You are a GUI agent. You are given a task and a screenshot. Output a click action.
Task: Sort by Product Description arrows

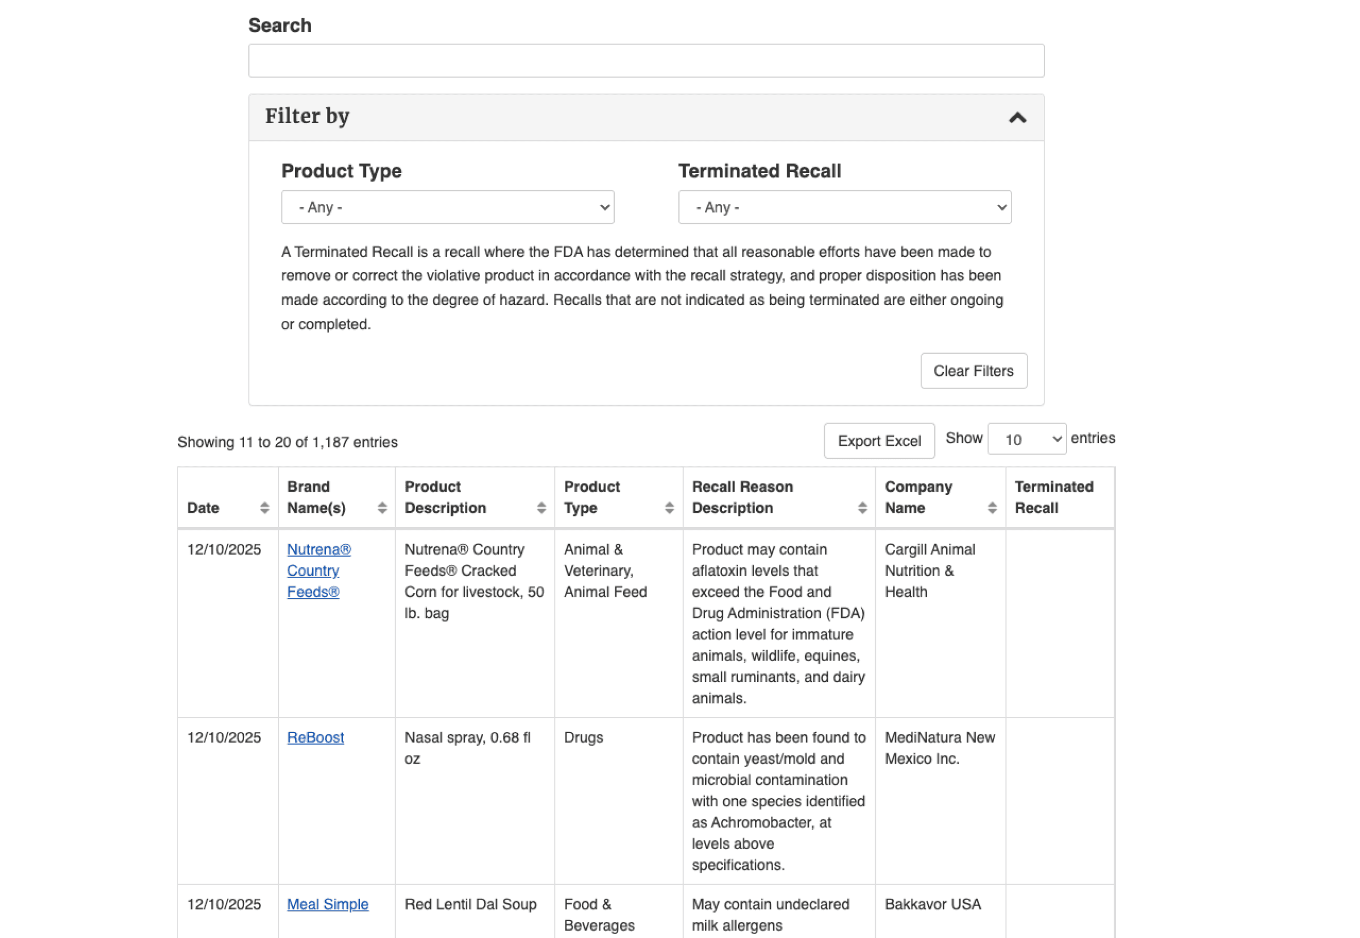pyautogui.click(x=541, y=508)
